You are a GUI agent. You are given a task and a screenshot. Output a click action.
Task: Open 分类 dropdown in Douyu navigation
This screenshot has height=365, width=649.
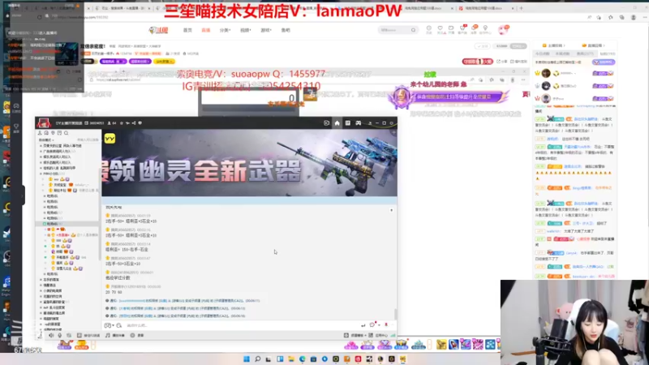click(225, 30)
